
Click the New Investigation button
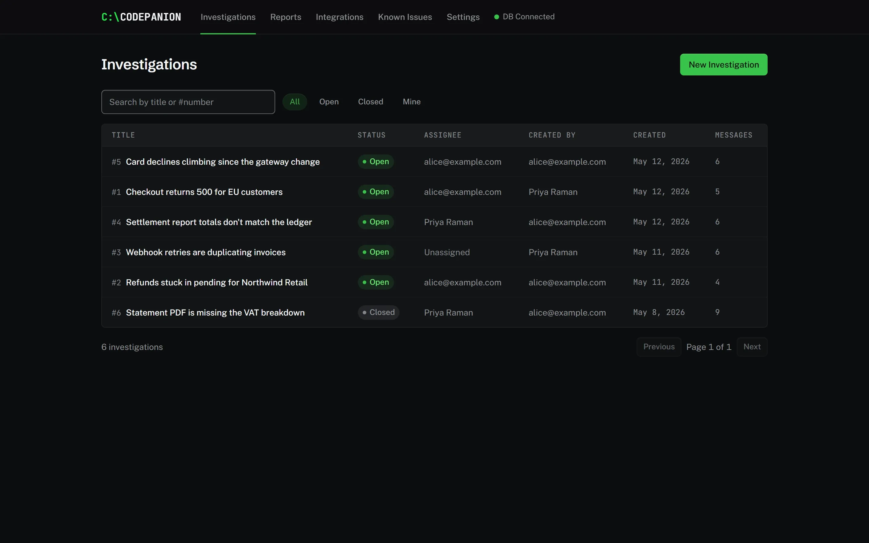(724, 65)
